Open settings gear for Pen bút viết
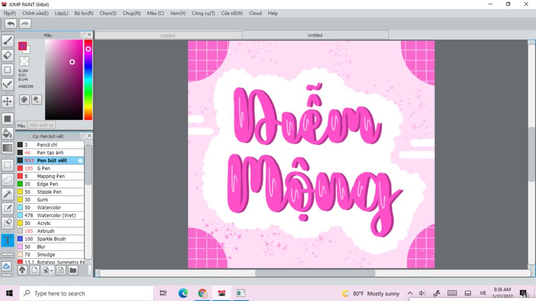The height and width of the screenshot is (301, 536). tap(80, 160)
